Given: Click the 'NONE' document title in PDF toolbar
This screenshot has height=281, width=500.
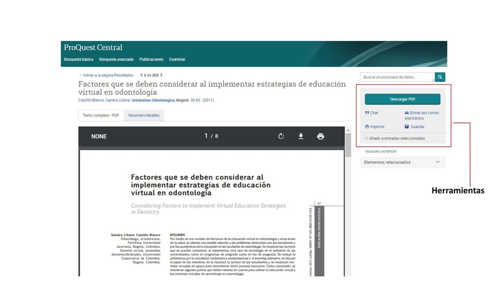Looking at the screenshot, I should pyautogui.click(x=99, y=137).
